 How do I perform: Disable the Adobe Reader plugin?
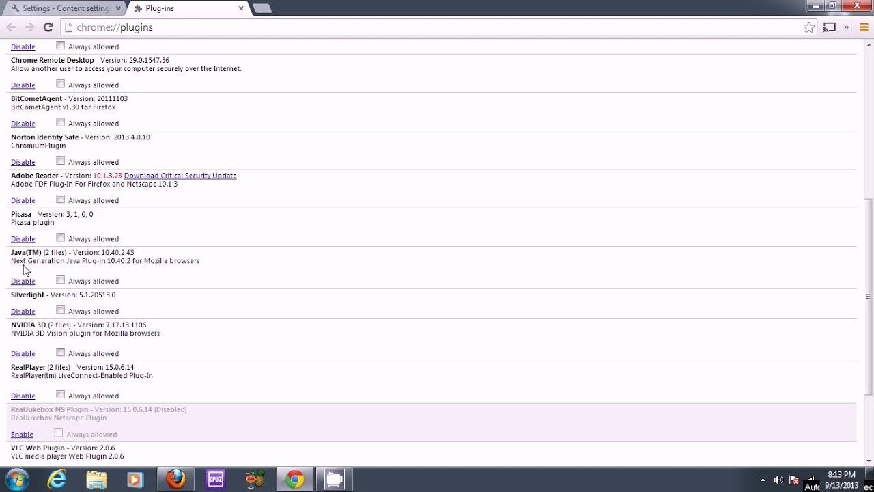pos(23,200)
